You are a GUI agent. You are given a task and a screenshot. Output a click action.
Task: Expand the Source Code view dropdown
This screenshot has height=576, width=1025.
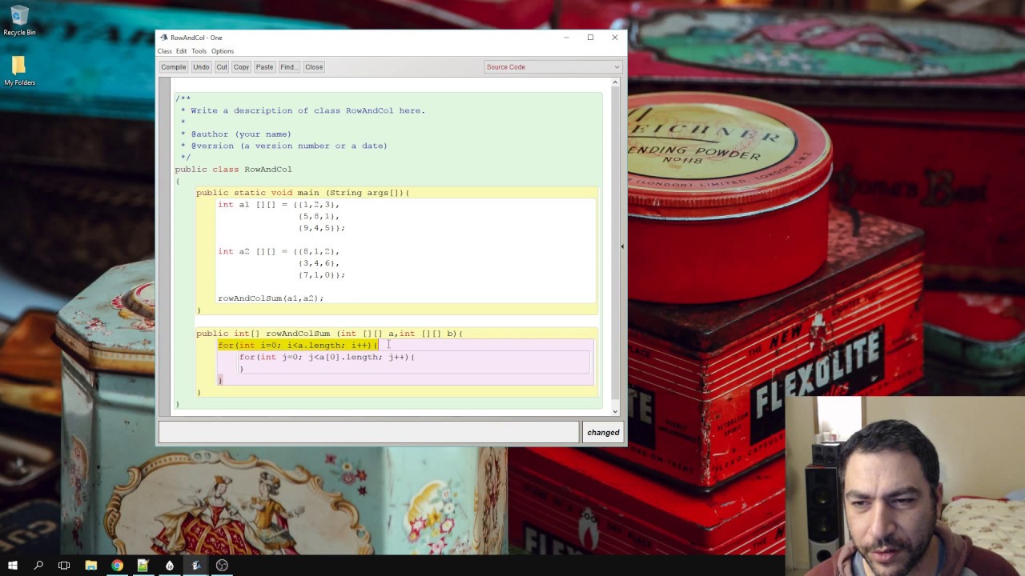pos(553,67)
